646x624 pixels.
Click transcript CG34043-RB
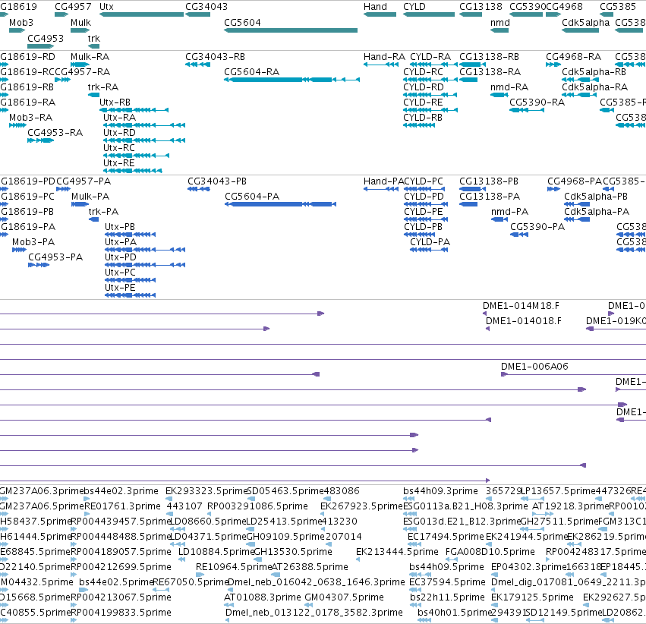(x=198, y=65)
